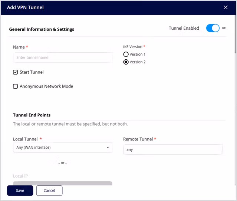Click the Tunnel End Points heading
This screenshot has width=237, height=201.
32,115
